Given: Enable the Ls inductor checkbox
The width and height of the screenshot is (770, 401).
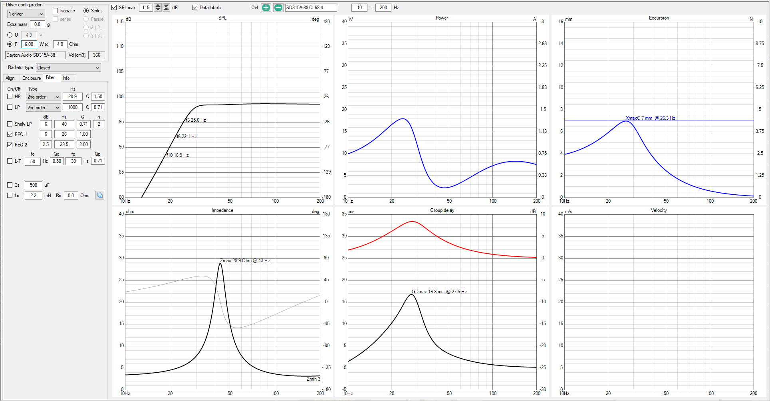Looking at the screenshot, I should pyautogui.click(x=10, y=196).
